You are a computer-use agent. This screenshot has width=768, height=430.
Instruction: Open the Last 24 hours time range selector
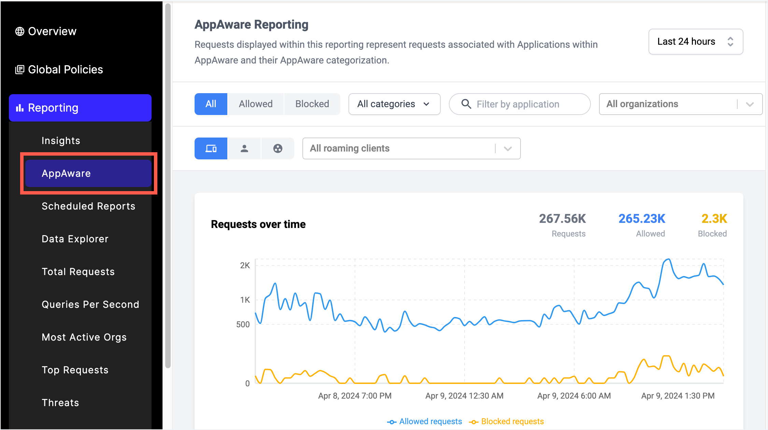coord(695,41)
